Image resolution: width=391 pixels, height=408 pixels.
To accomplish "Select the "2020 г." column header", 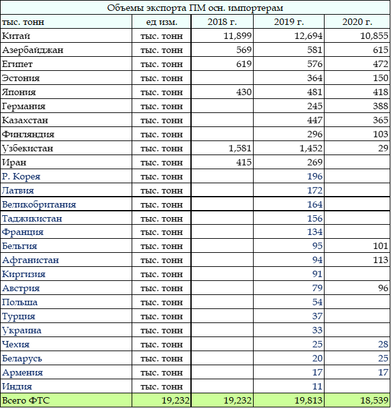I will pyautogui.click(x=356, y=22).
